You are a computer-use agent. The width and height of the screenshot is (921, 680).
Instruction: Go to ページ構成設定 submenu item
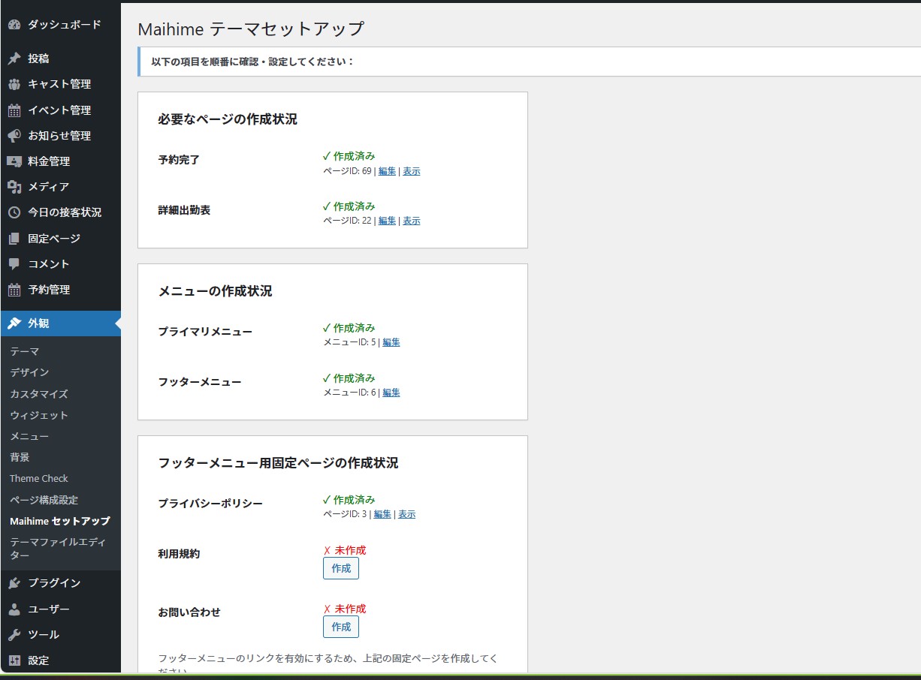click(x=44, y=500)
